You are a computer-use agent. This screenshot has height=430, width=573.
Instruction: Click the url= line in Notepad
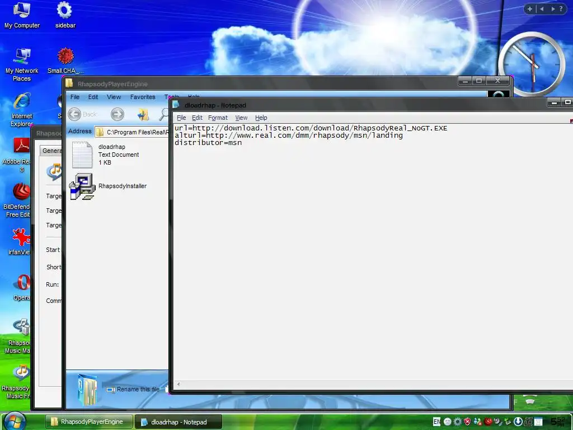click(311, 128)
